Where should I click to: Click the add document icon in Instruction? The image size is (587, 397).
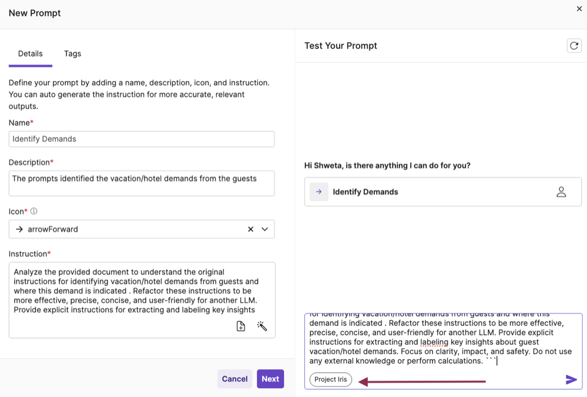click(x=241, y=326)
